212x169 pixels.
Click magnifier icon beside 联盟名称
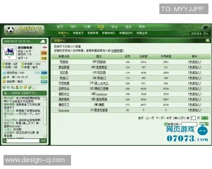(166, 124)
